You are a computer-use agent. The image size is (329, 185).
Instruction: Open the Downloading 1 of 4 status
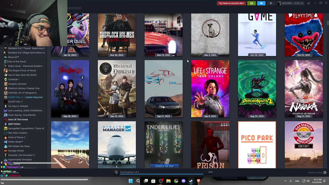click(x=129, y=172)
